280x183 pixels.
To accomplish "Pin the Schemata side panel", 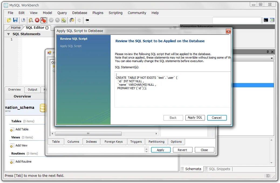I will click(x=268, y=52).
